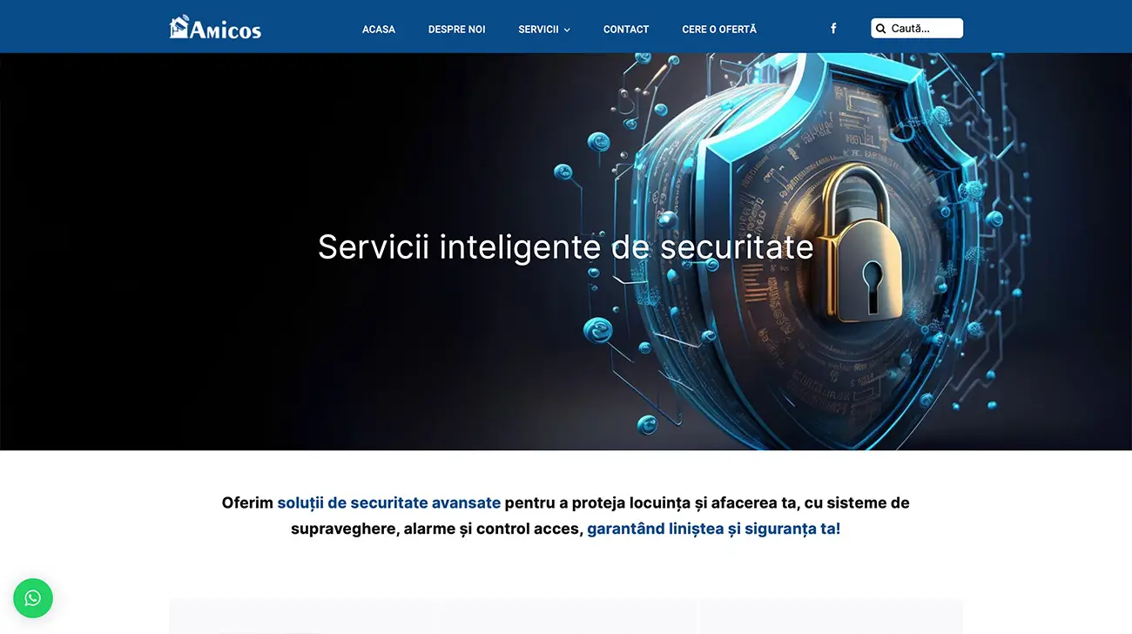This screenshot has height=634, width=1132.
Task: Navigate to CONTACT page
Action: (626, 30)
